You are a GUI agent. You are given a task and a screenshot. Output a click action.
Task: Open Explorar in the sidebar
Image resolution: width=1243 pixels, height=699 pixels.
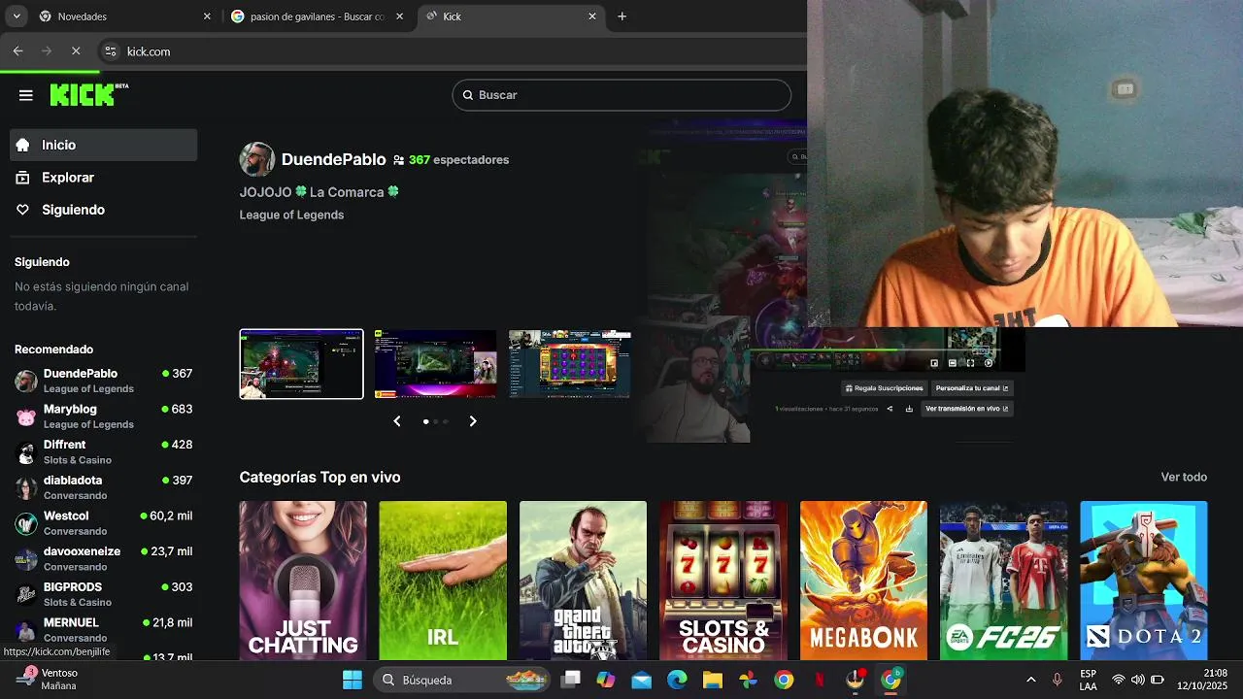(104, 178)
